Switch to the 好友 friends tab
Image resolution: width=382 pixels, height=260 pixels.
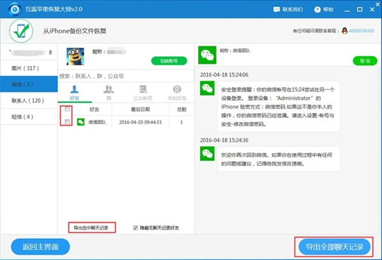(x=74, y=93)
